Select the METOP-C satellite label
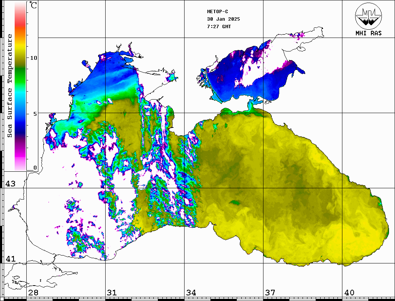This screenshot has height=301, width=395. click(x=218, y=12)
